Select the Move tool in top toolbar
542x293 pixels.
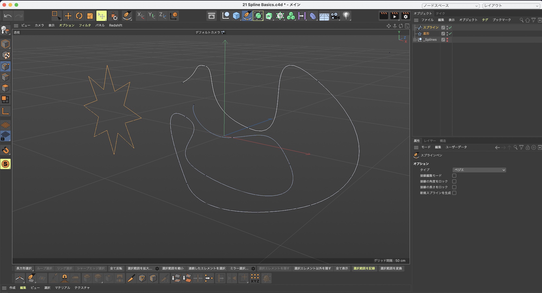(68, 16)
